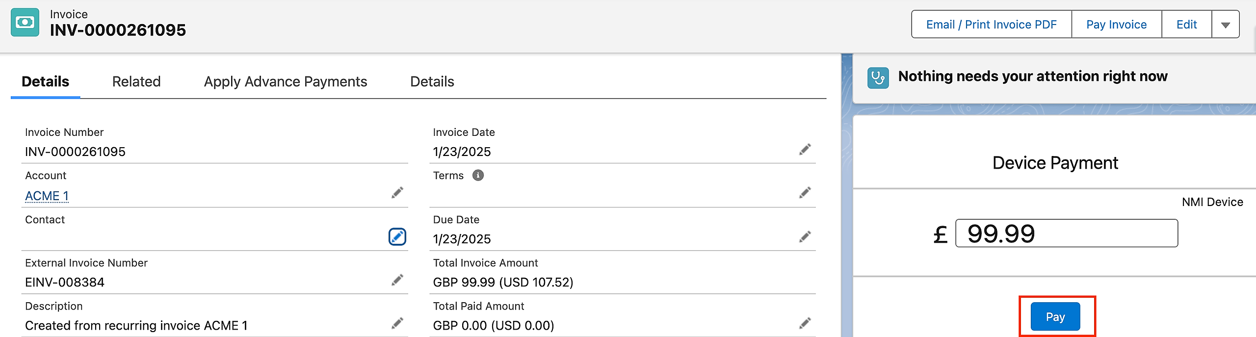Click the blue Pay button

click(x=1055, y=317)
